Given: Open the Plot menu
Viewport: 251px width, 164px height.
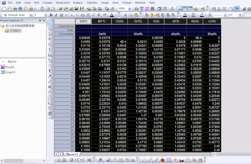Looking at the screenshot, I should (36, 3).
